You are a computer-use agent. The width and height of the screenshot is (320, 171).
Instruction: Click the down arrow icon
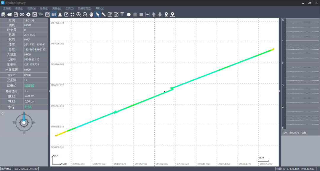pos(160,14)
